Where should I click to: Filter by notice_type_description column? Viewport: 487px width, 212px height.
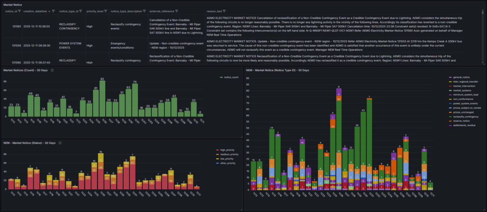tap(144, 11)
